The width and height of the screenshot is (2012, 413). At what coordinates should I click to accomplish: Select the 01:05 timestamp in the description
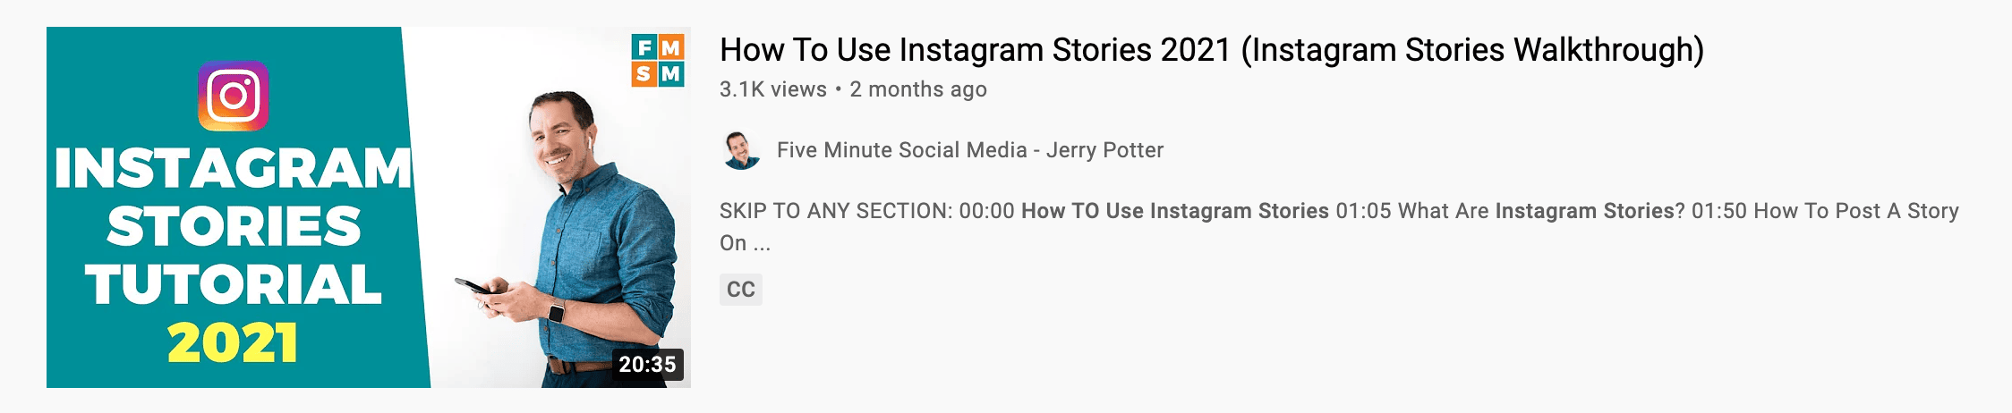[x=1364, y=211]
